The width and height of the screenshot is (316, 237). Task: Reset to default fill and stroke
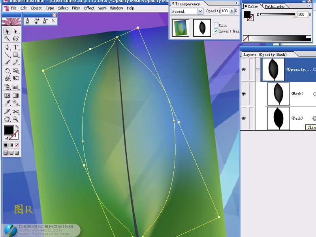(x=6, y=137)
